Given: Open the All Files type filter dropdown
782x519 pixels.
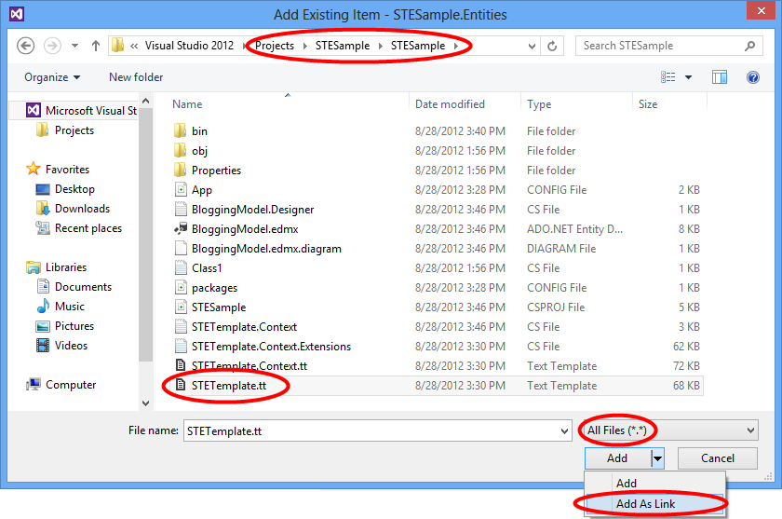Looking at the screenshot, I should click(669, 430).
